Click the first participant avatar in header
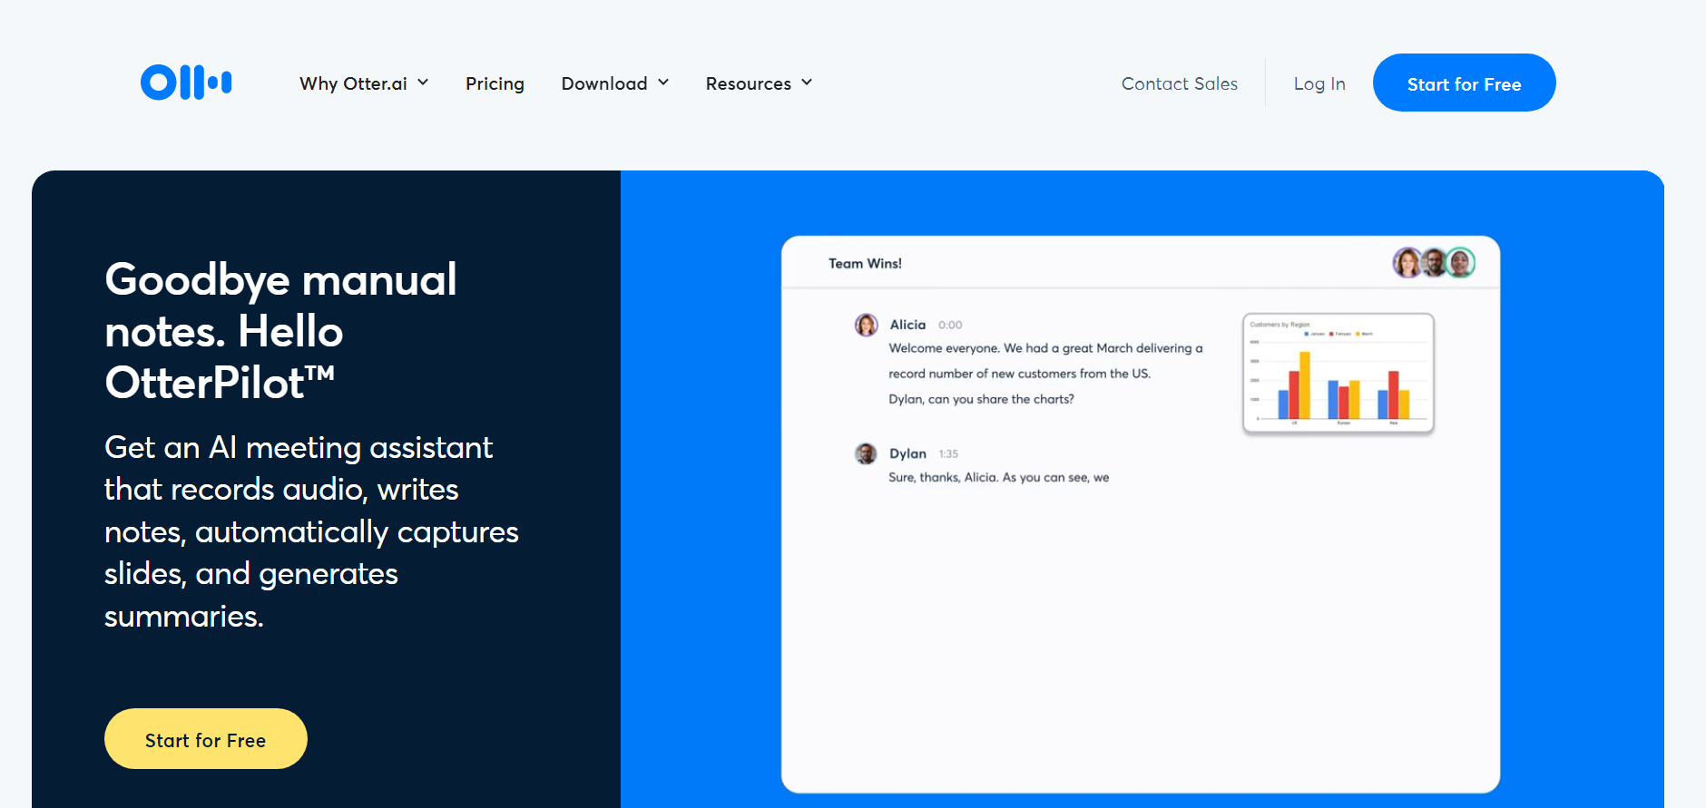The width and height of the screenshot is (1706, 808). point(1407,263)
